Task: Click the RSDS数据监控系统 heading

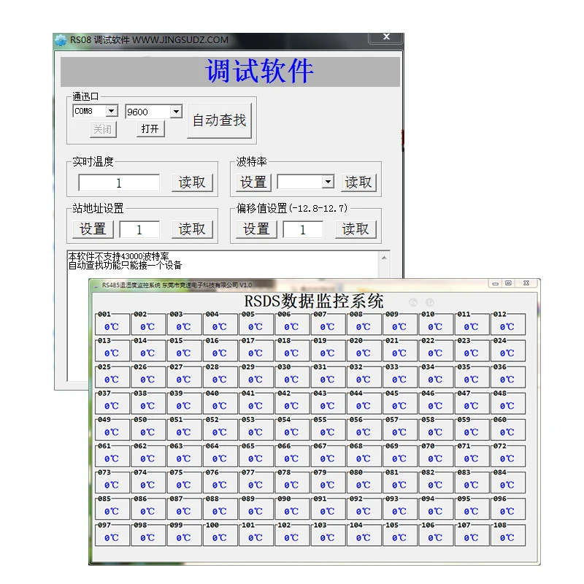Action: click(x=314, y=301)
